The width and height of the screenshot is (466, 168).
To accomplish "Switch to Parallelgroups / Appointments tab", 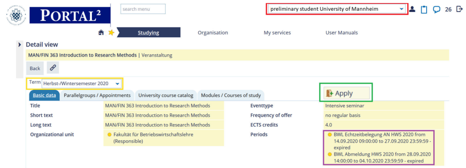I will point(97,95).
